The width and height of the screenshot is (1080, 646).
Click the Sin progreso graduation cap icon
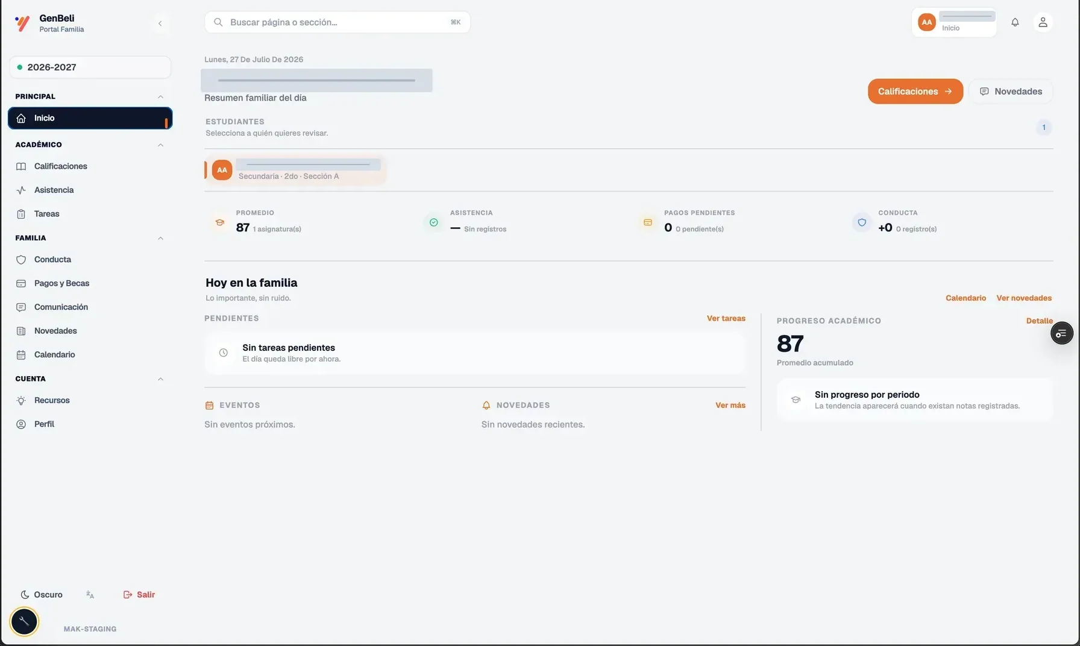click(796, 400)
